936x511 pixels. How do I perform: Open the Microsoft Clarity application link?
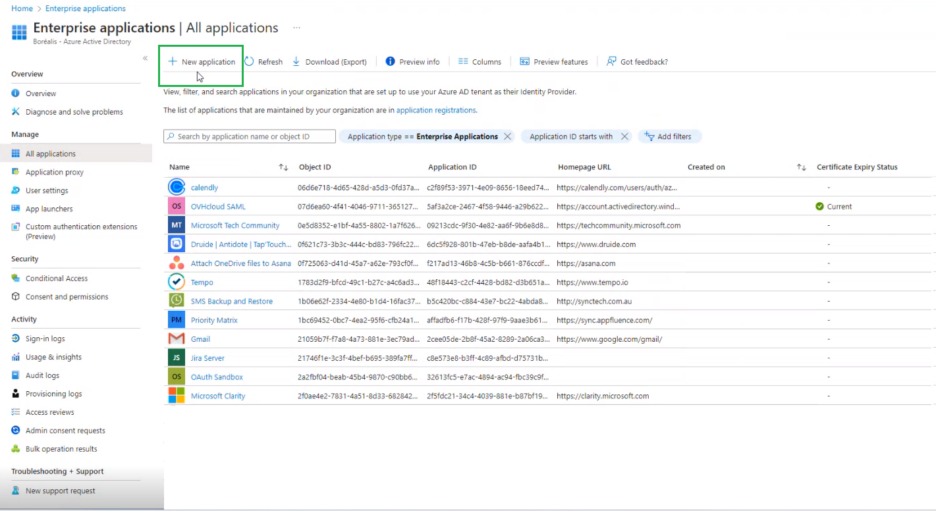(218, 396)
